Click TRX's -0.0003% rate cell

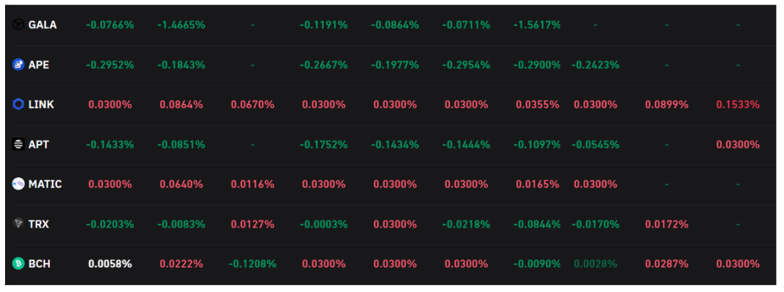click(323, 224)
